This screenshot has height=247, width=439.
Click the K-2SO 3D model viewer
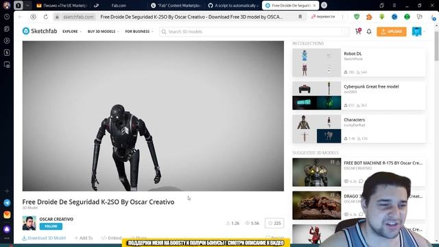pyautogui.click(x=153, y=116)
